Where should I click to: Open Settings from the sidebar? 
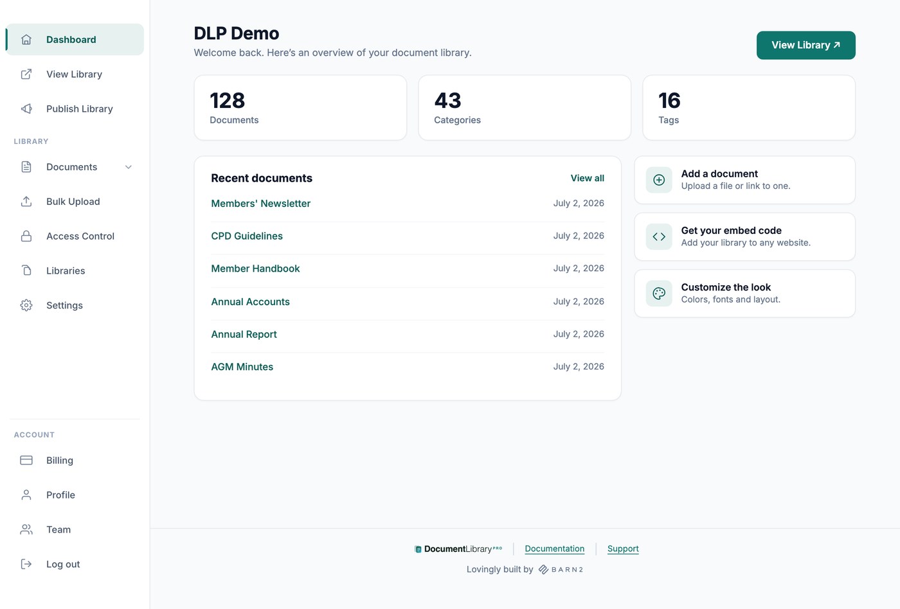[x=75, y=305]
